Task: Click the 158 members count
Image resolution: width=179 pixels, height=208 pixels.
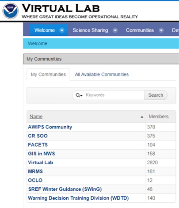Action: coord(151,154)
